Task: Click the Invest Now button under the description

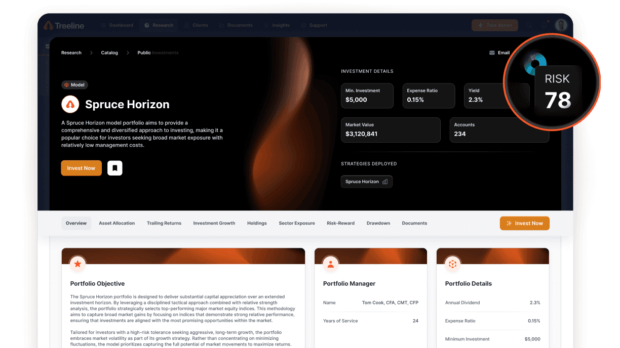Action: click(81, 168)
